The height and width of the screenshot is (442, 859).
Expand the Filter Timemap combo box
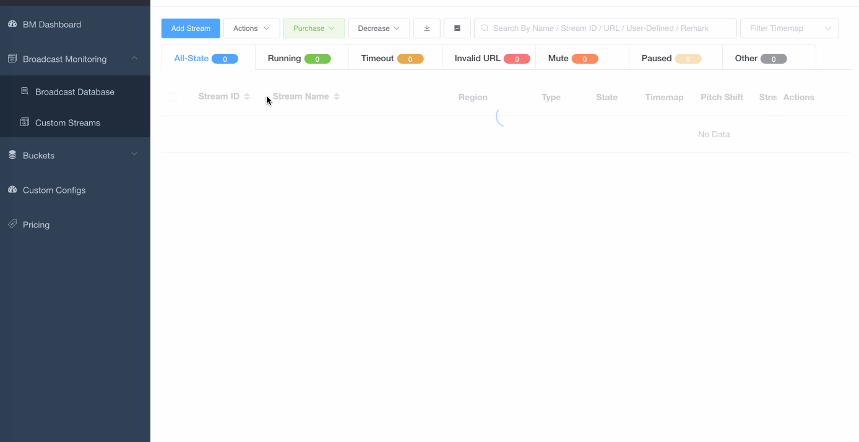[789, 28]
